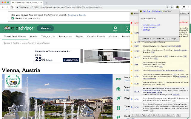The height and width of the screenshot is (119, 191).
Task: Click the Austria breadcrumb link
Action: (16, 43)
